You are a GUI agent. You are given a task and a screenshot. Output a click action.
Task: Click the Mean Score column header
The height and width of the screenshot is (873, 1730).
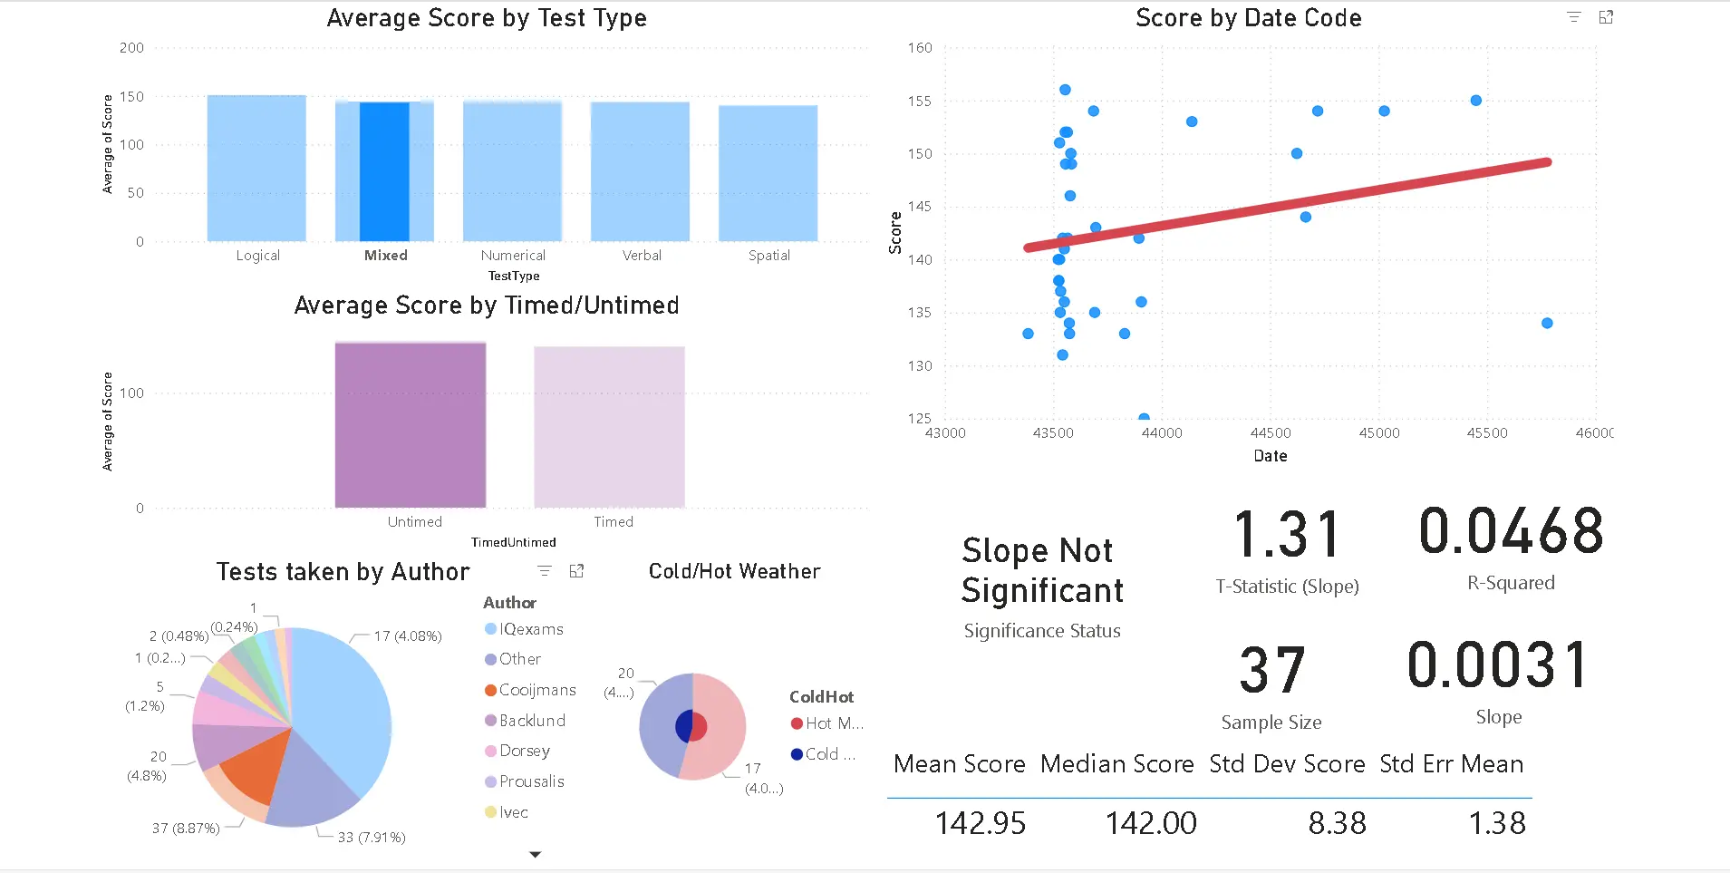959,764
